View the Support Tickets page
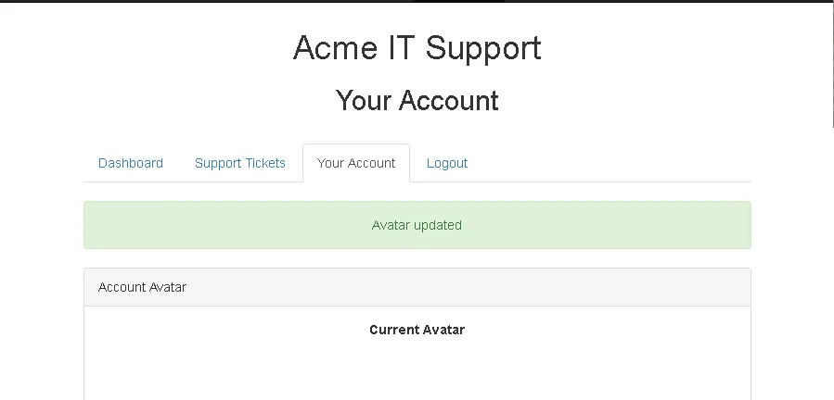Viewport: 834px width, 400px height. tap(240, 163)
